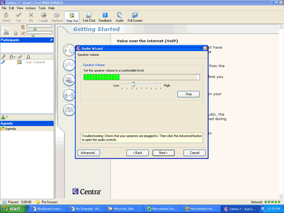
Task: Raise hand with the Hand icon
Action: (x=6, y=17)
